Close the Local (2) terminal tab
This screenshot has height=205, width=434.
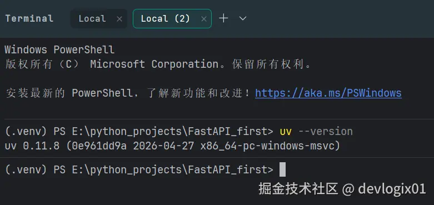204,19
